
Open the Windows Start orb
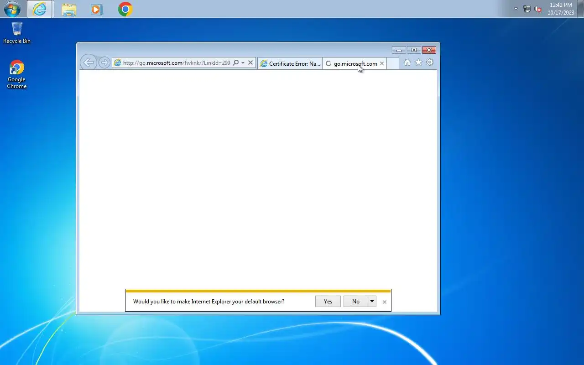[12, 9]
